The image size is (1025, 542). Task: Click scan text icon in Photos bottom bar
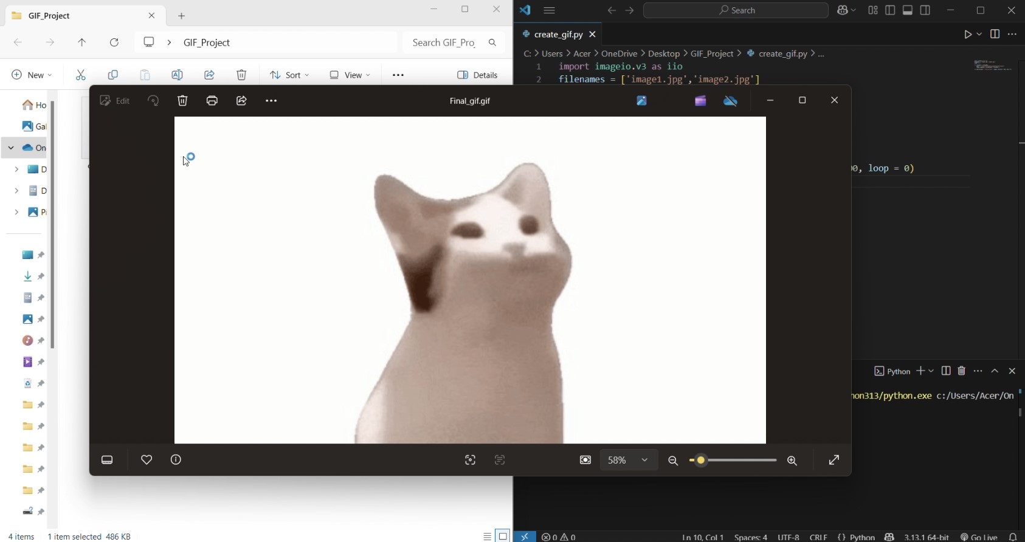pos(500,461)
